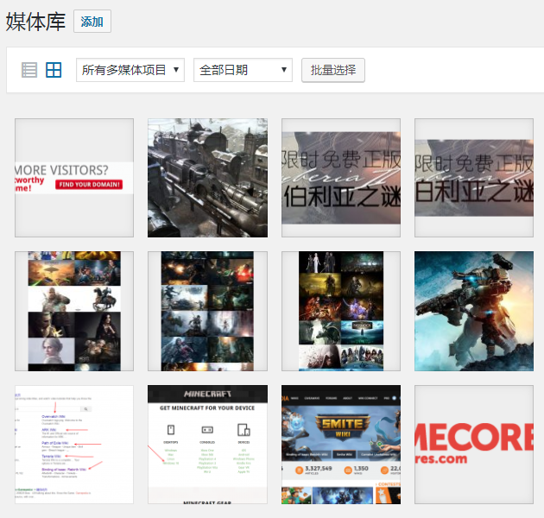544x518 pixels.
Task: Click the 添加 button
Action: pos(92,22)
